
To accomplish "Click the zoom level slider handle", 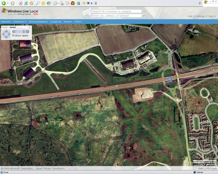I will point(24,32).
